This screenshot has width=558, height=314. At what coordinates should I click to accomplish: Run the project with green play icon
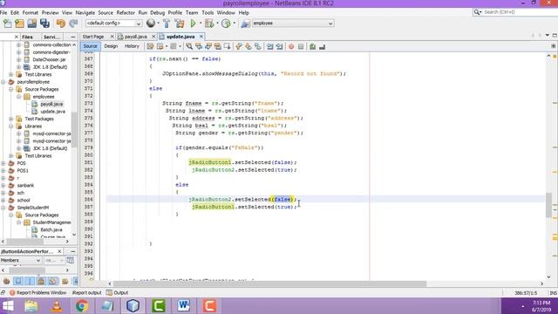[x=194, y=24]
